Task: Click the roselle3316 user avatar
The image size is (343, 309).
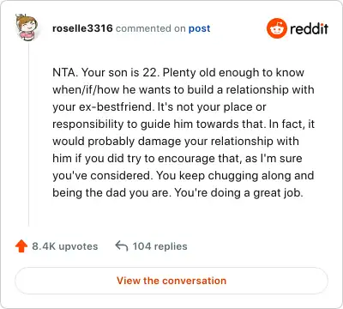Action: [27, 27]
